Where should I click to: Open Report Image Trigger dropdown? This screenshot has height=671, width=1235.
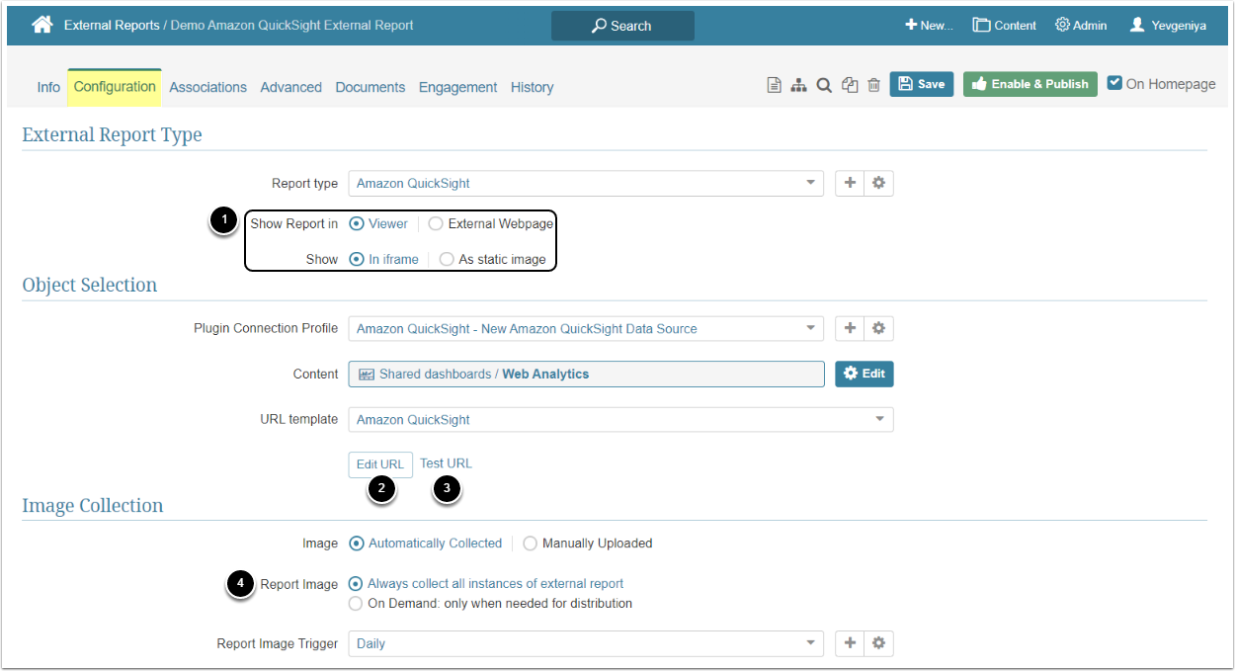point(586,643)
